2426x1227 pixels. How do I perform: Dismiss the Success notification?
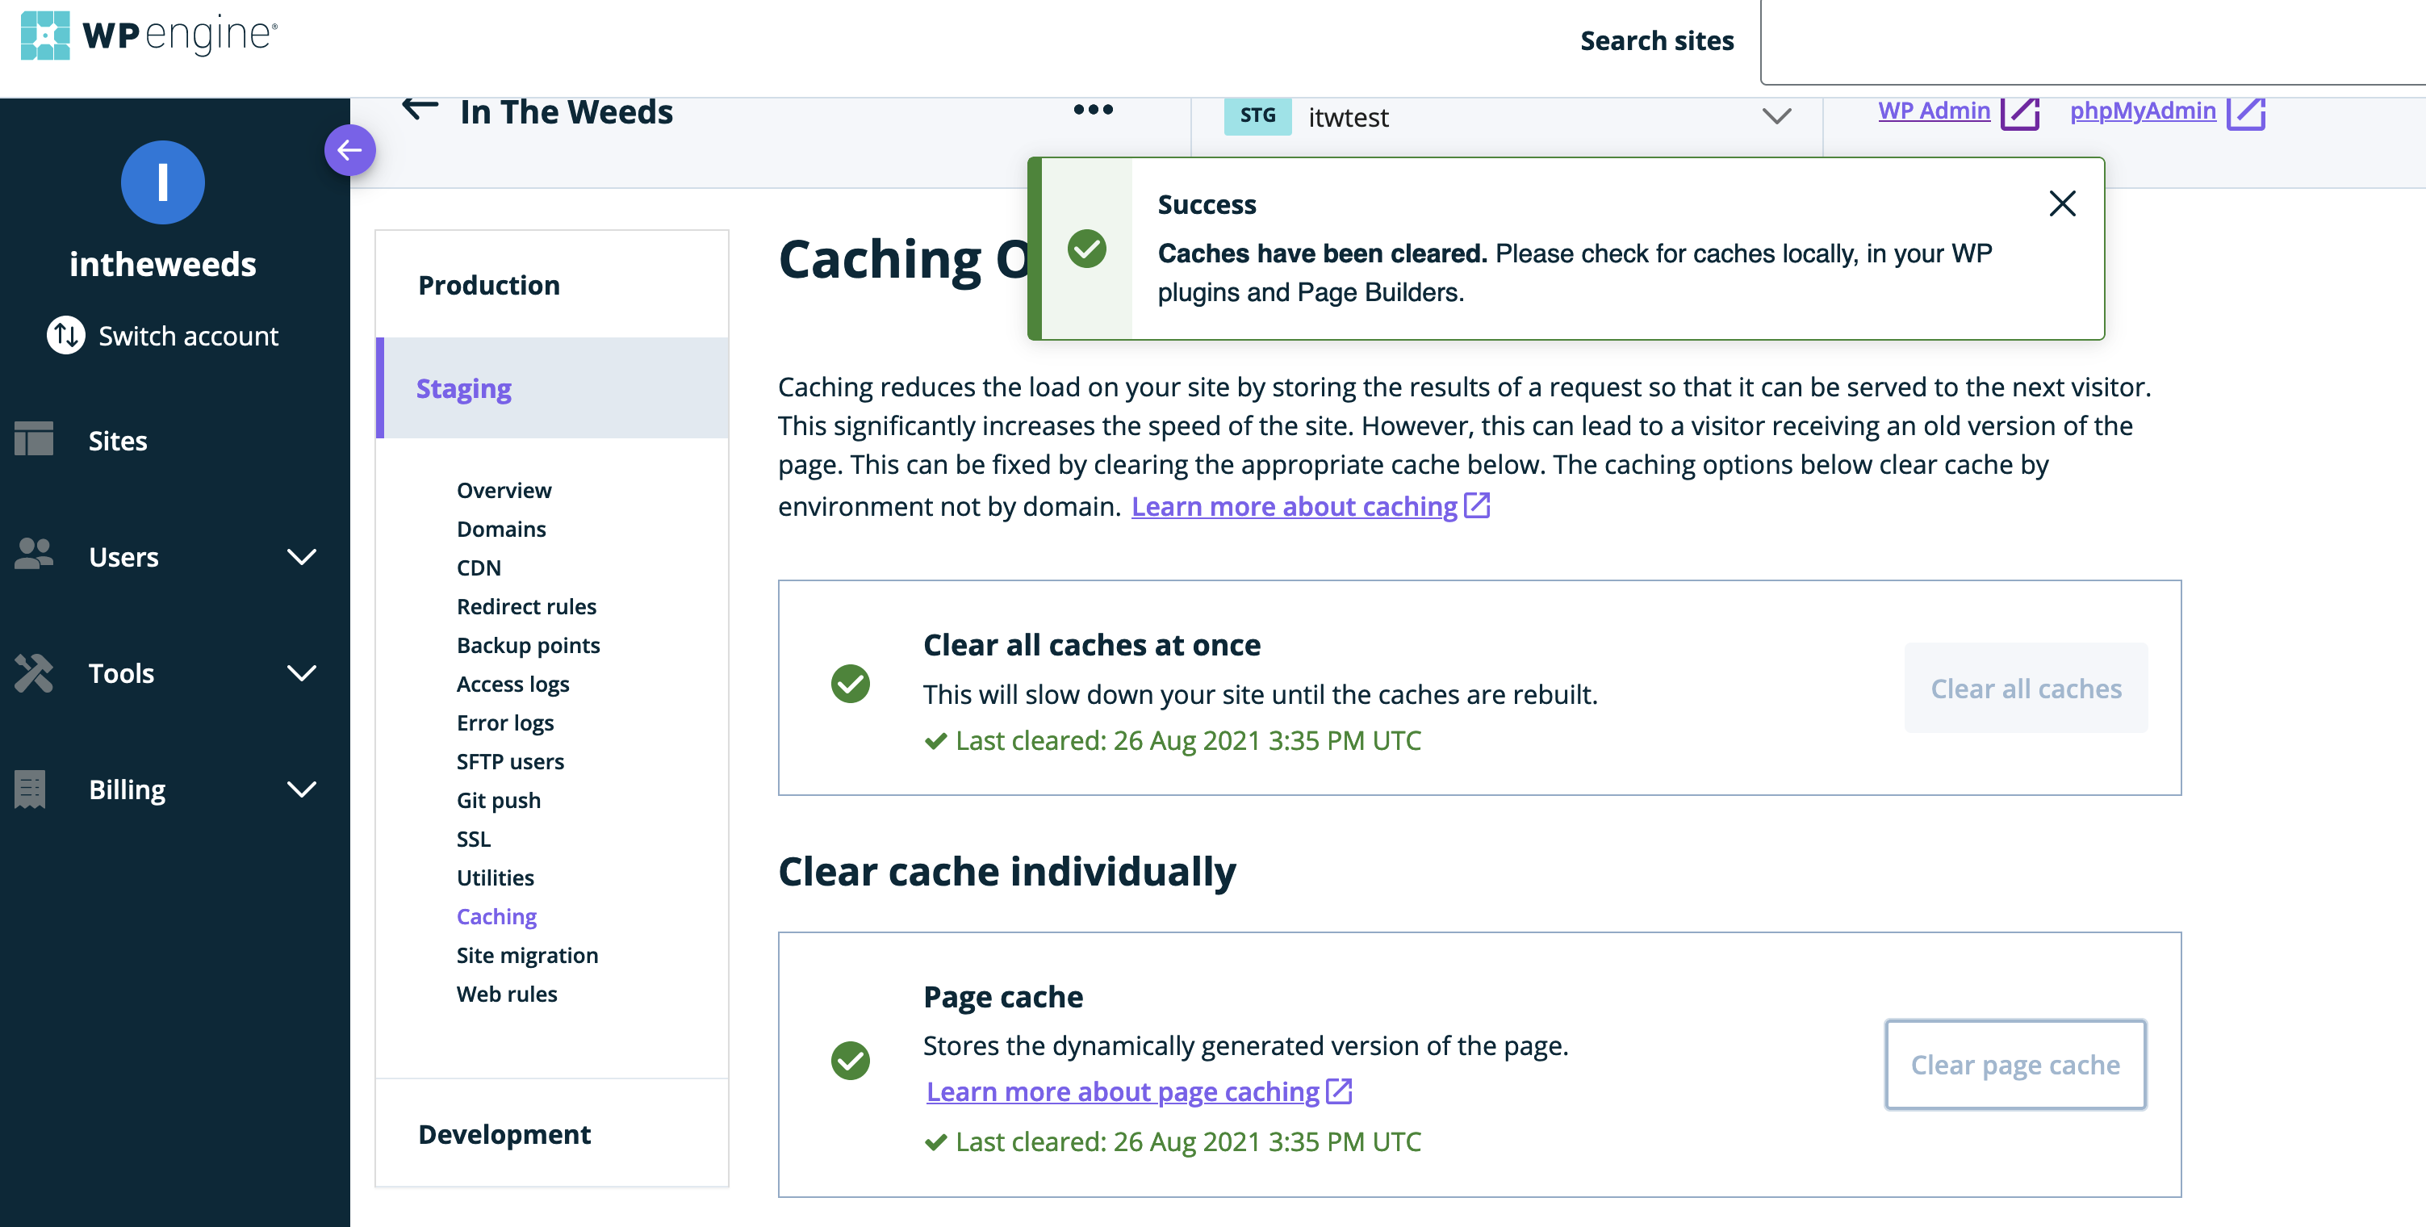[x=2061, y=203]
